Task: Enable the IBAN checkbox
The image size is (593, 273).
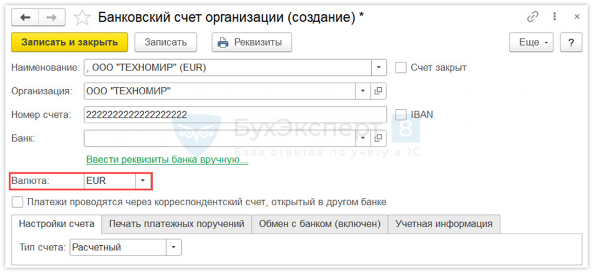Action: point(401,115)
